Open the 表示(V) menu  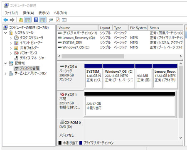(44, 13)
